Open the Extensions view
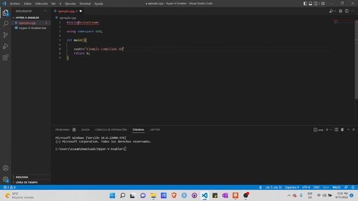 pyautogui.click(x=6, y=57)
